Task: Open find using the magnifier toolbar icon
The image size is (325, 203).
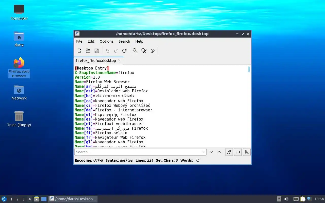Action: point(135,51)
